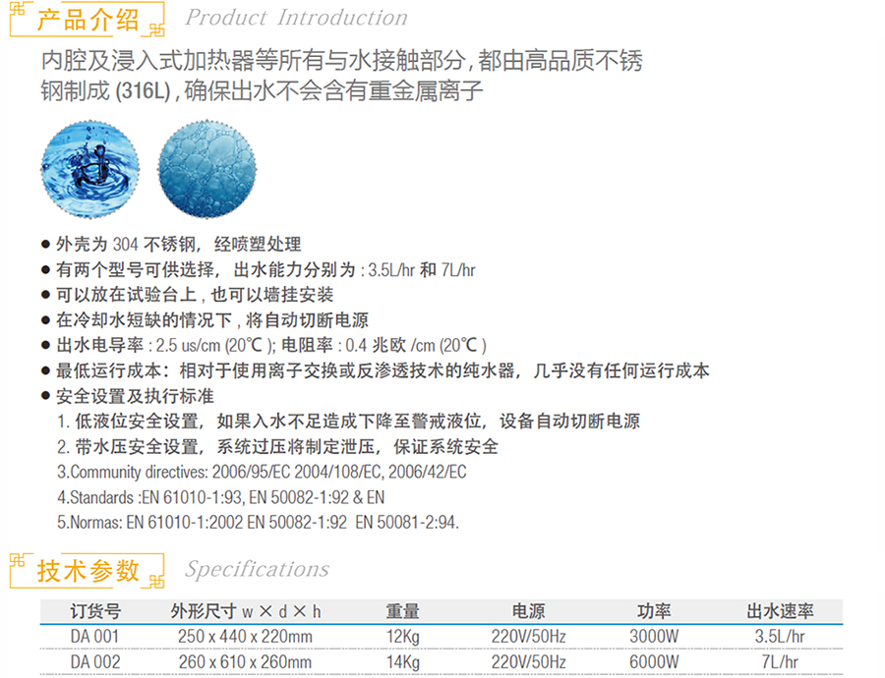Click the 6000W power value cell
The width and height of the screenshot is (885, 678).
[x=654, y=662]
